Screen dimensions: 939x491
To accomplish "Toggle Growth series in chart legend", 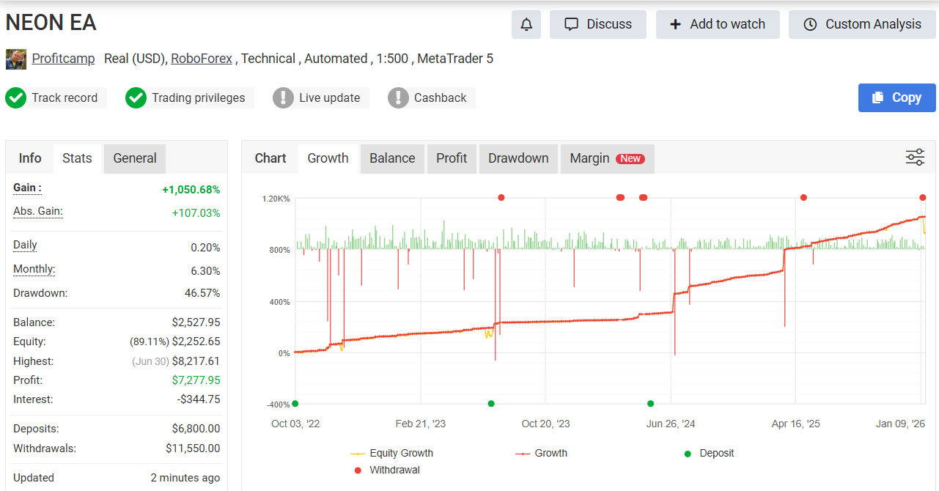I will coord(542,453).
